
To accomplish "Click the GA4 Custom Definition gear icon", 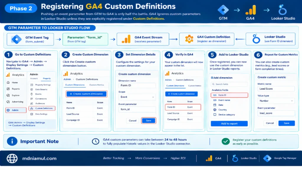I will (189, 39).
